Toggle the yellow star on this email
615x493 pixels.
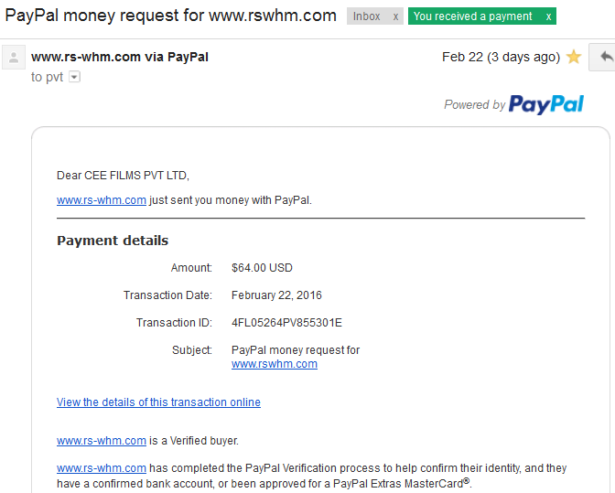(574, 57)
